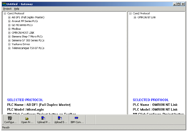Click the Gateway app icon in title bar
Image resolution: width=187 pixels, height=131 pixels.
[4, 4]
